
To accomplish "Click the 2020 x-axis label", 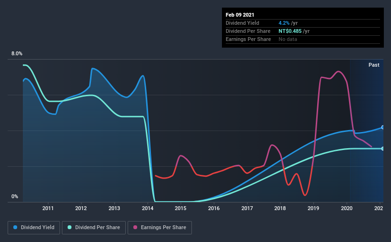I will coord(347,208).
